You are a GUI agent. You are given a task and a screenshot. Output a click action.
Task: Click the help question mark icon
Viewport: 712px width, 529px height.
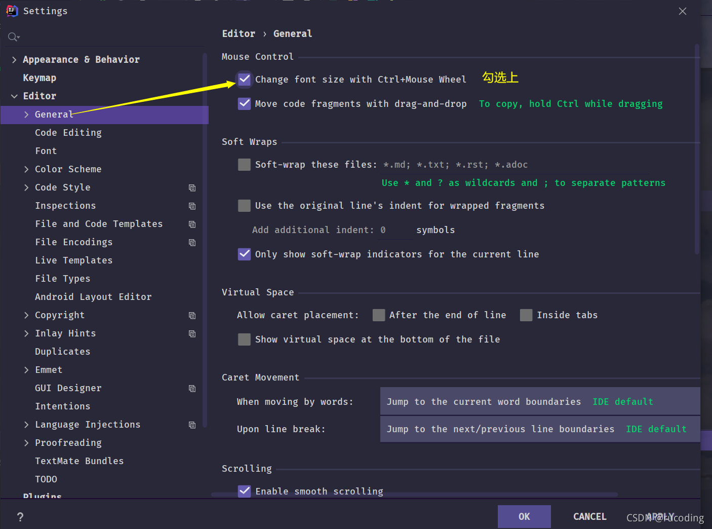(20, 517)
